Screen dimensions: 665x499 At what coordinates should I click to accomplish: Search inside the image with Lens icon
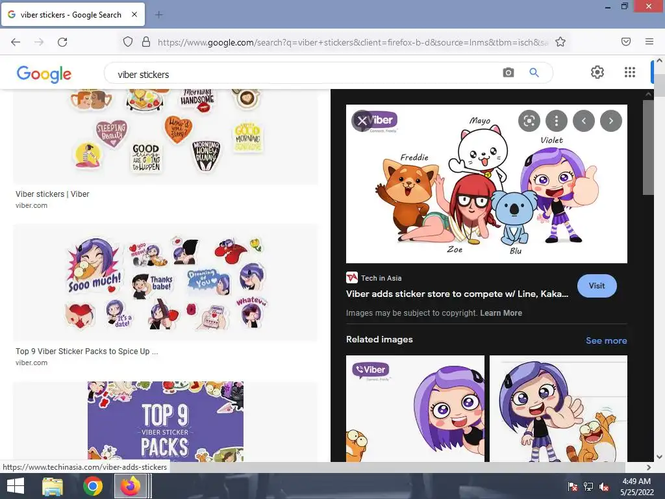pyautogui.click(x=529, y=121)
